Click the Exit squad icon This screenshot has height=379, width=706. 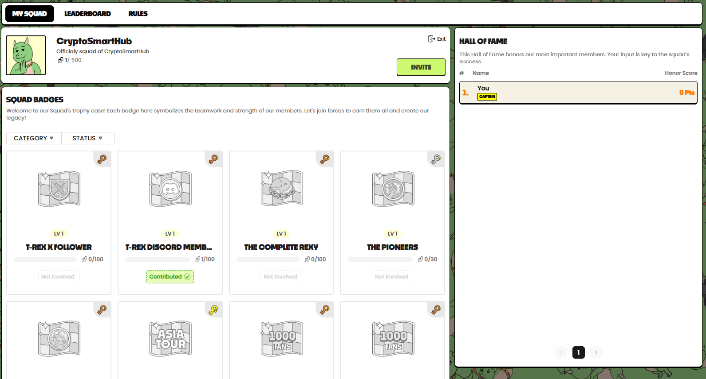click(x=431, y=39)
